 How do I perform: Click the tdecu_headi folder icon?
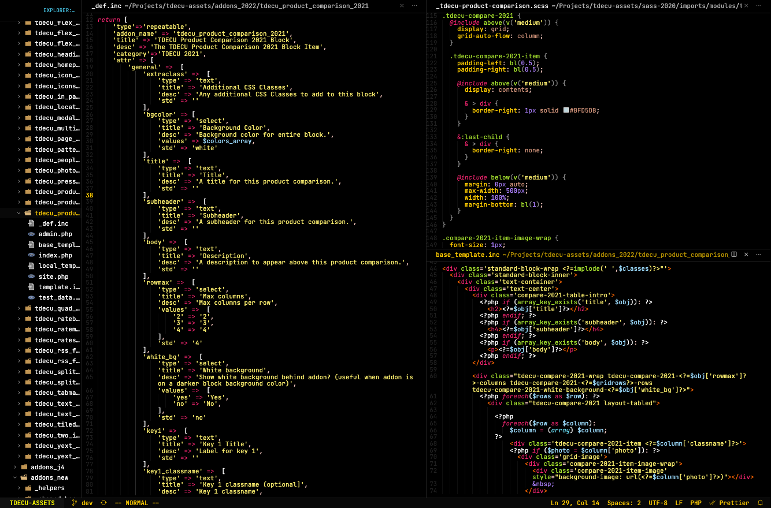pyautogui.click(x=28, y=54)
